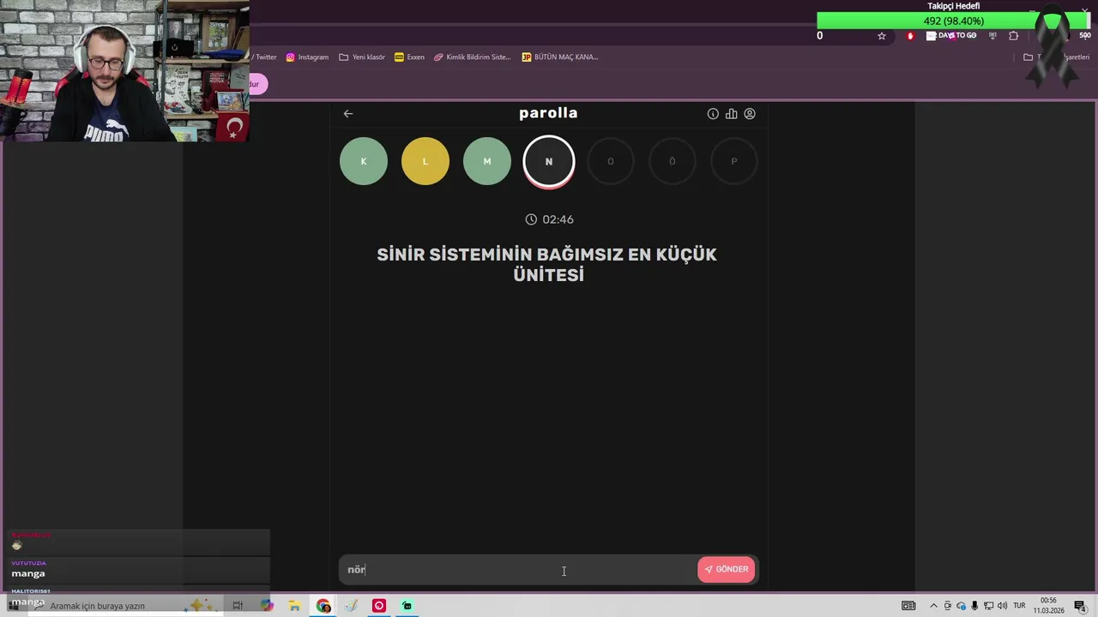Viewport: 1098px width, 617px height.
Task: Open the volume speaker tray icon
Action: tap(1001, 606)
